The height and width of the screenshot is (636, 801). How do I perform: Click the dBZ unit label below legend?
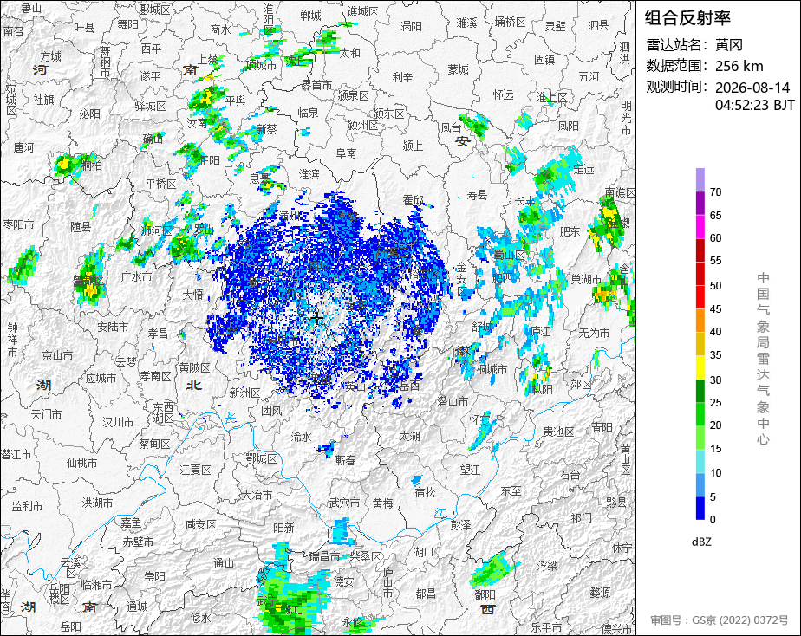point(700,542)
